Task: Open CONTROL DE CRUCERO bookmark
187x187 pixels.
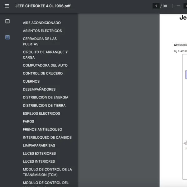Action: coord(43,73)
